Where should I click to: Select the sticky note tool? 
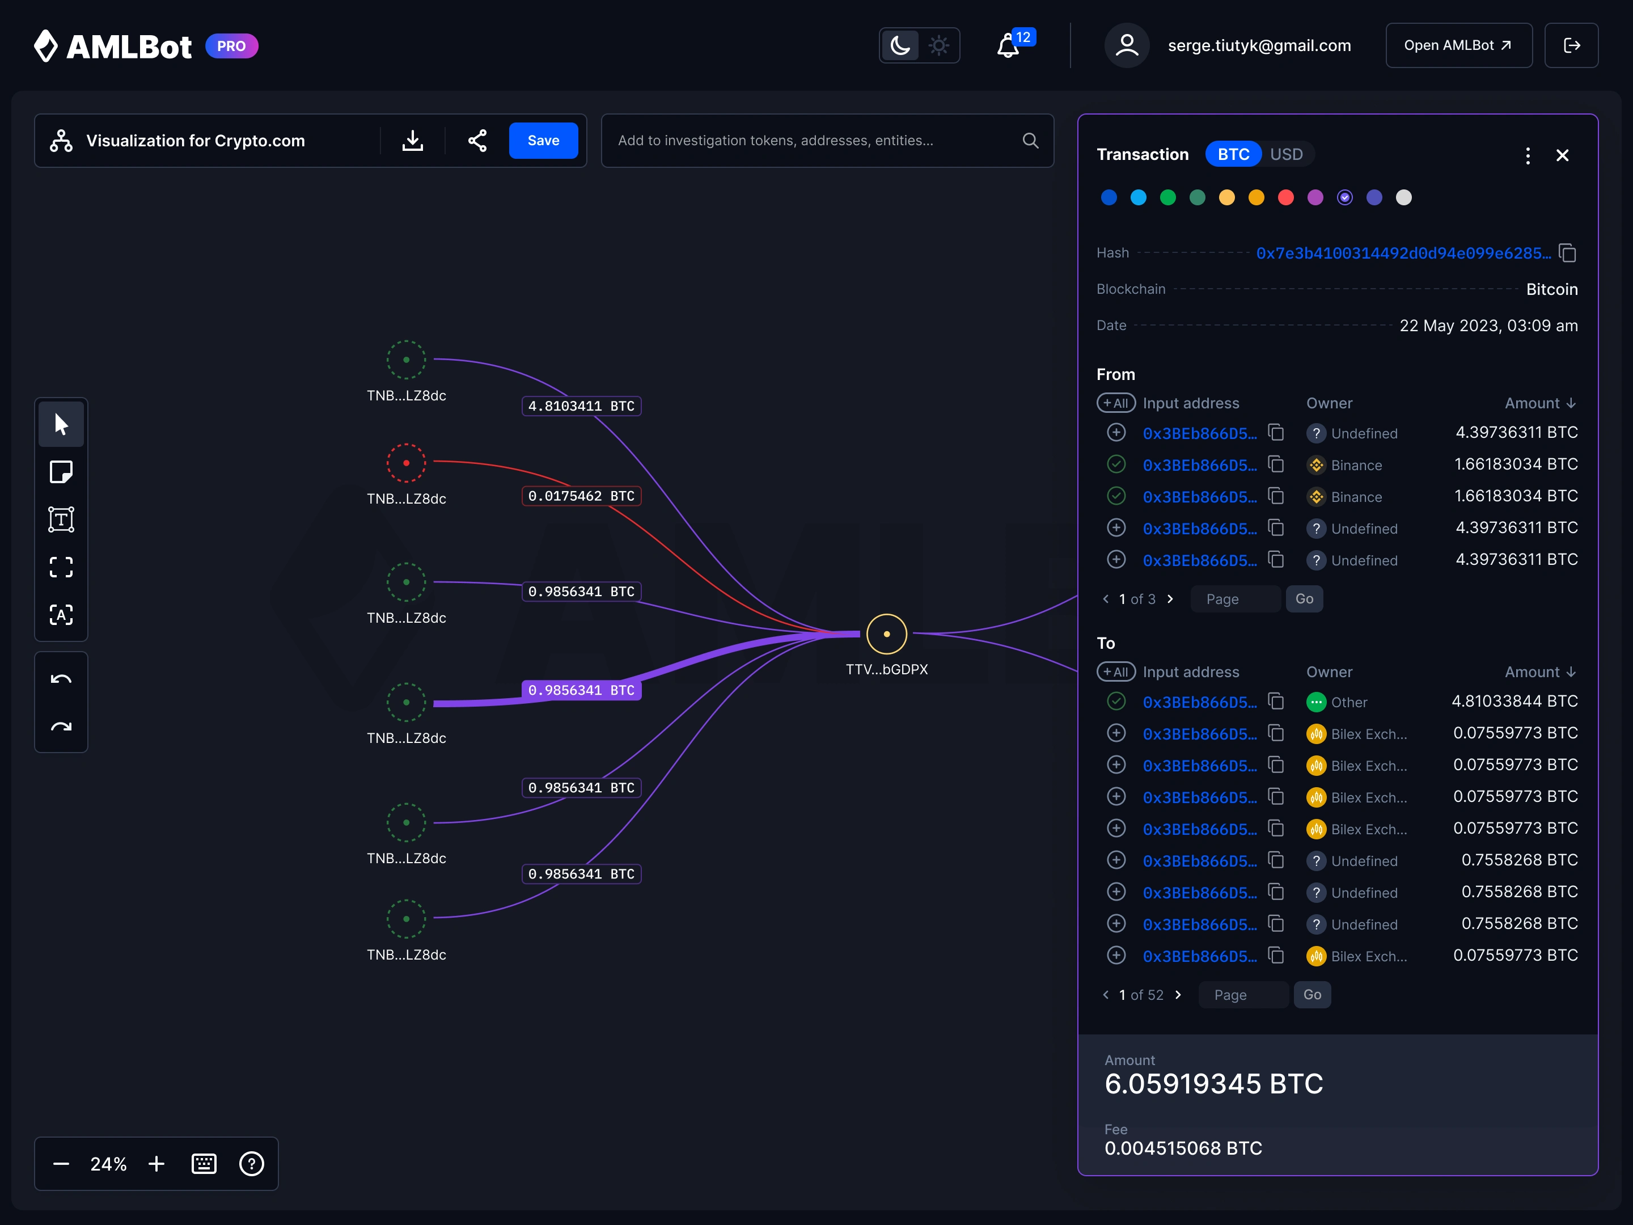[61, 472]
